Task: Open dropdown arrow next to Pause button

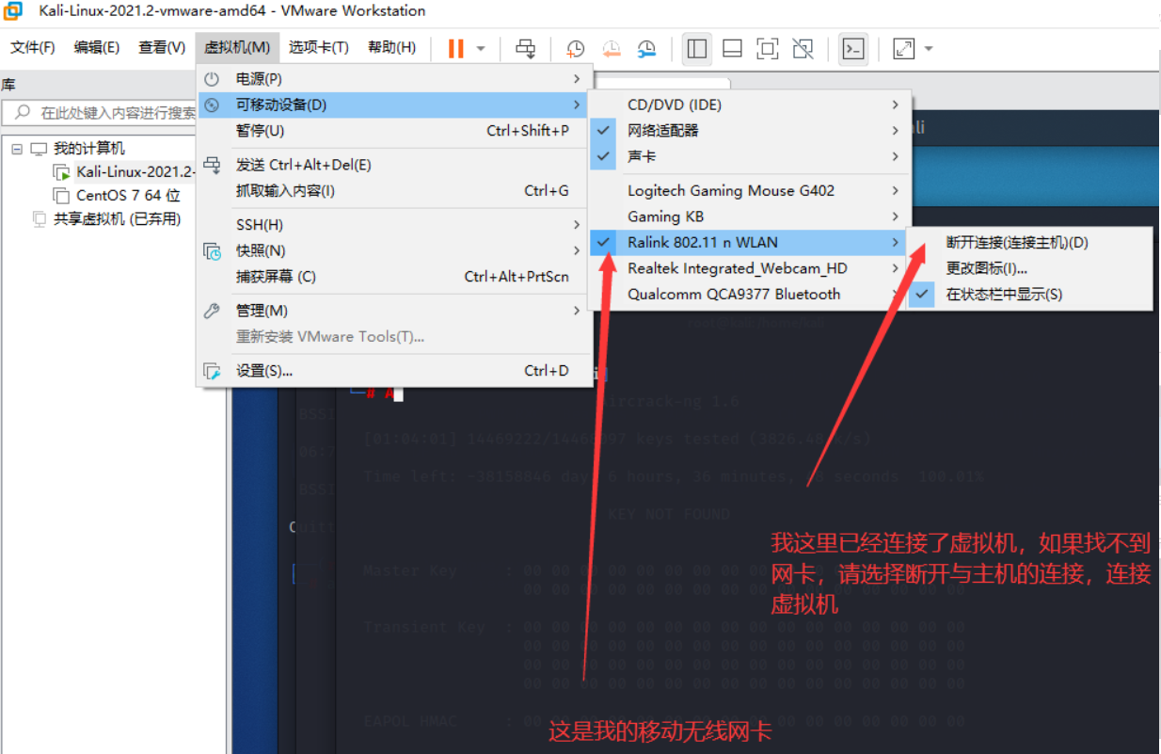Action: [x=481, y=48]
